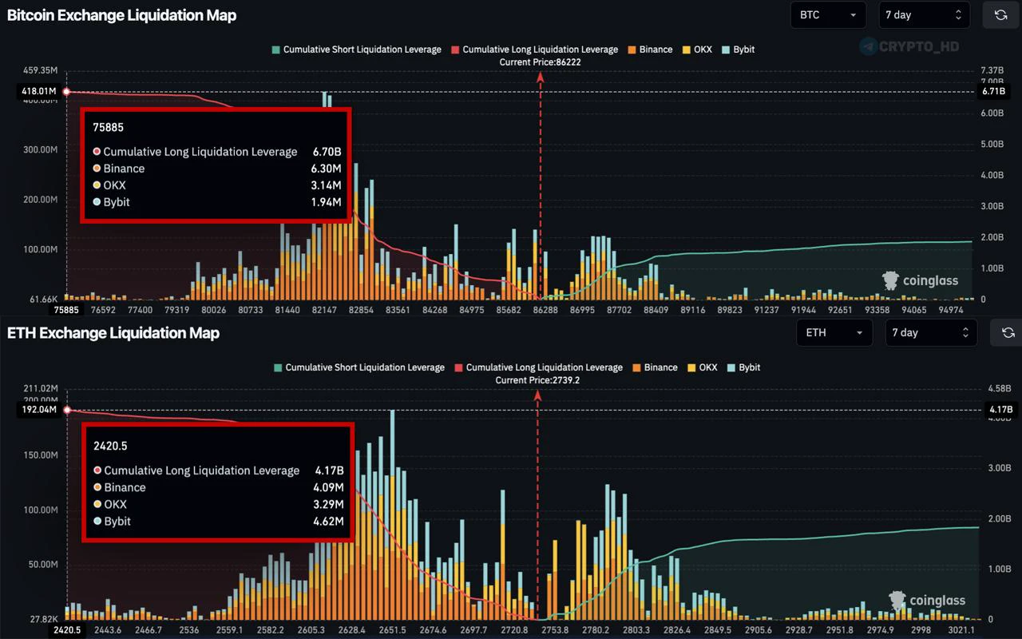Image resolution: width=1022 pixels, height=639 pixels.
Task: Click the ETH Exchange Liquidation Map title
Action: 113,333
